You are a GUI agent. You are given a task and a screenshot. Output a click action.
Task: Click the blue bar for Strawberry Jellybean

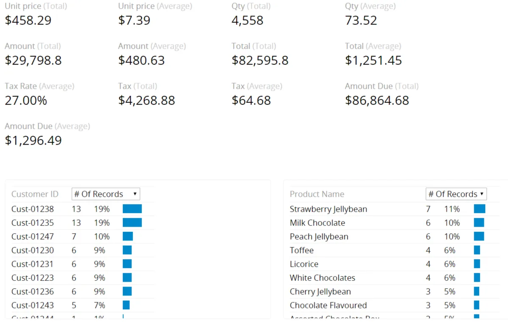(479, 209)
